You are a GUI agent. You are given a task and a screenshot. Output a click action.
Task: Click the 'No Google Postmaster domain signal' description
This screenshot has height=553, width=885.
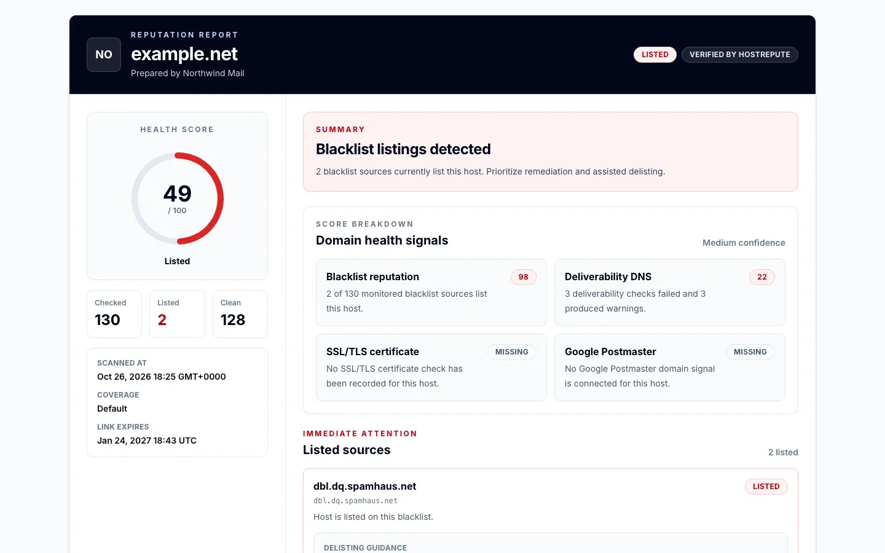point(640,376)
